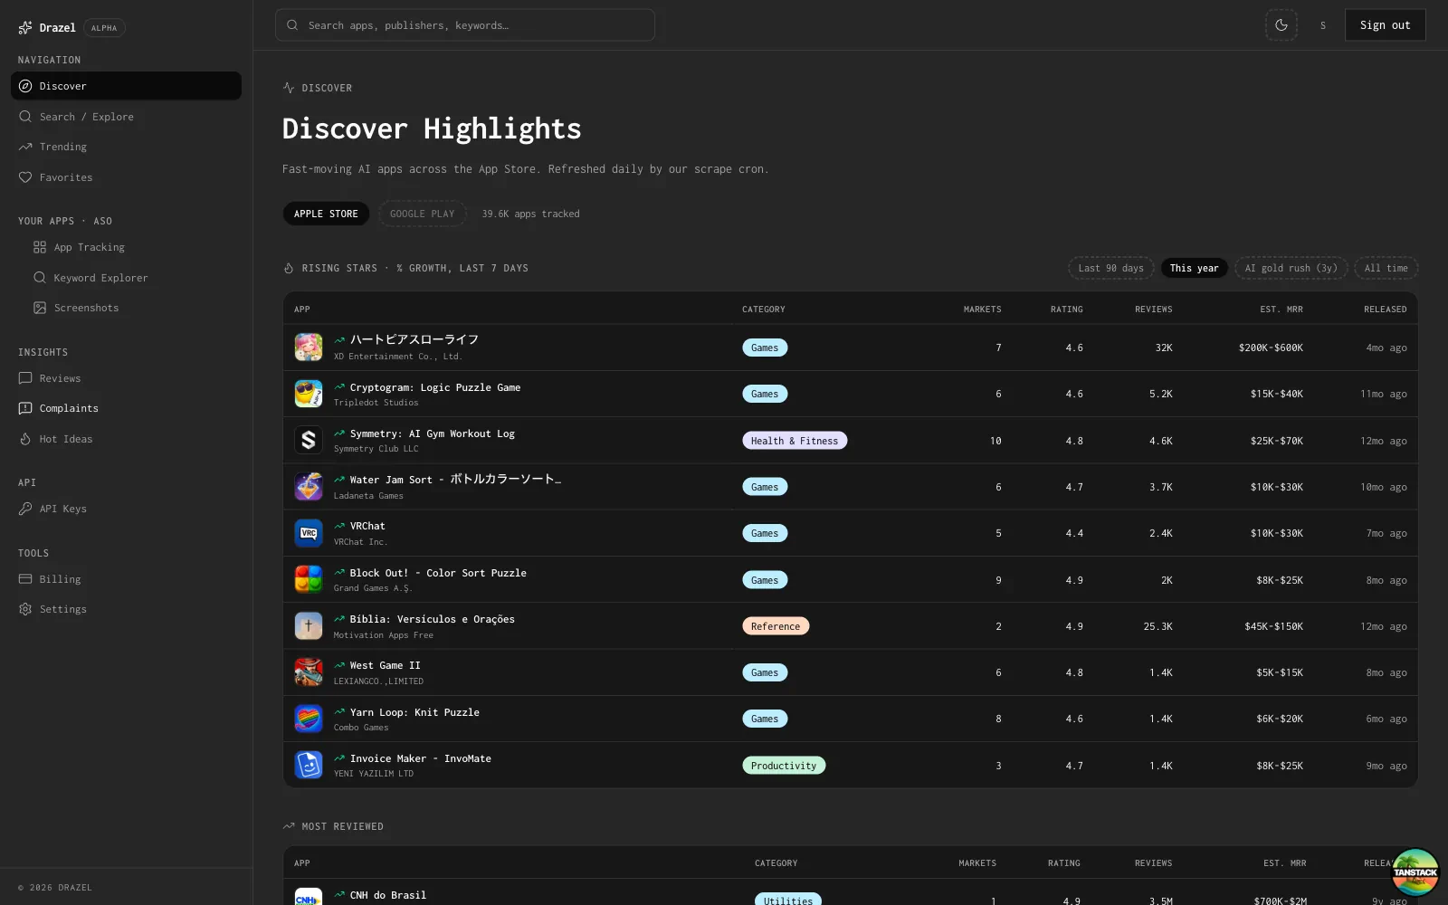Open the Billing sidebar link
Viewport: 1448px width, 905px height.
[x=126, y=579]
